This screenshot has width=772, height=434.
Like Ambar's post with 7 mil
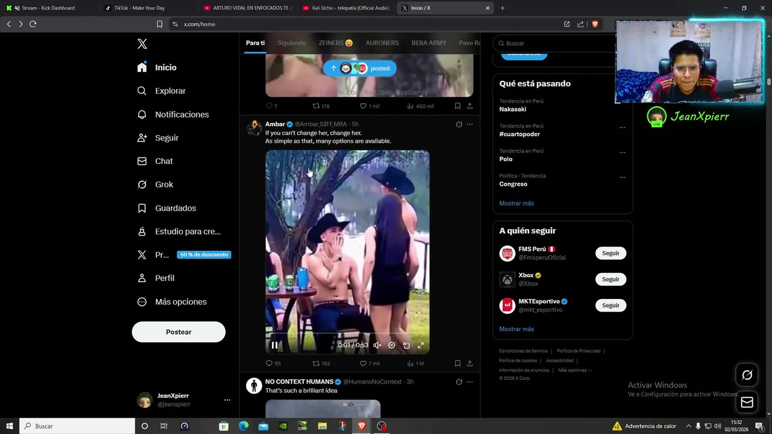pyautogui.click(x=370, y=363)
